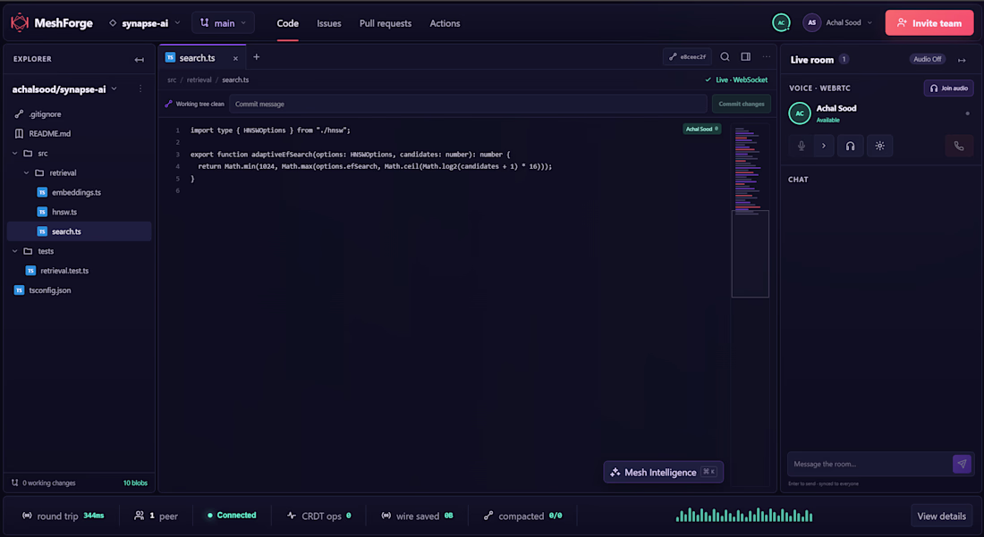This screenshot has width=984, height=537.
Task: Expand the achalsood/synapse-ai repository dropdown
Action: pos(64,89)
